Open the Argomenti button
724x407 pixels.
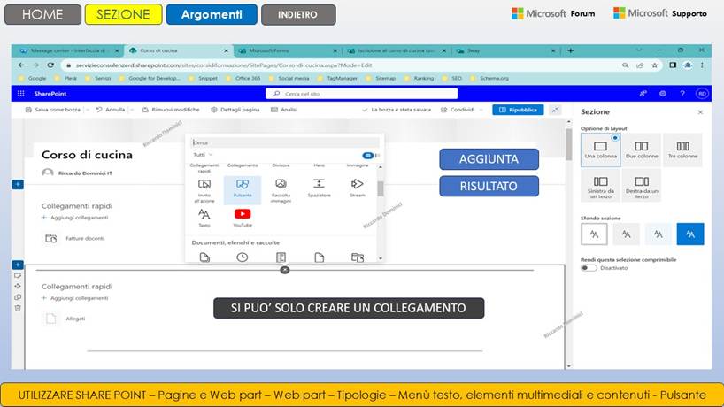[x=212, y=14]
